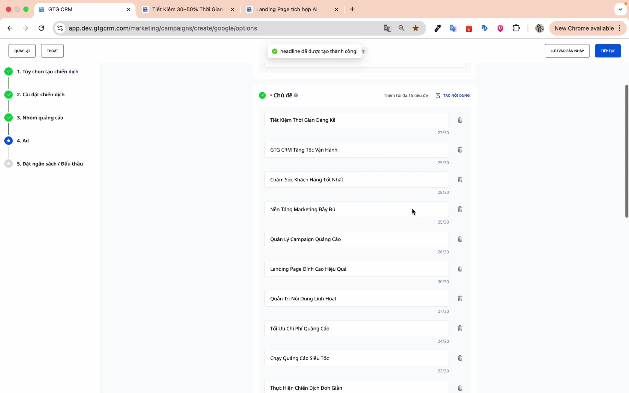Reload the current page
Image resolution: width=629 pixels, height=393 pixels.
(x=41, y=28)
